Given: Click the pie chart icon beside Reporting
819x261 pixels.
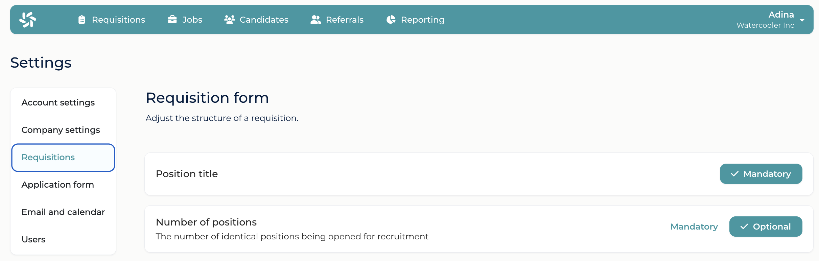Looking at the screenshot, I should [391, 20].
